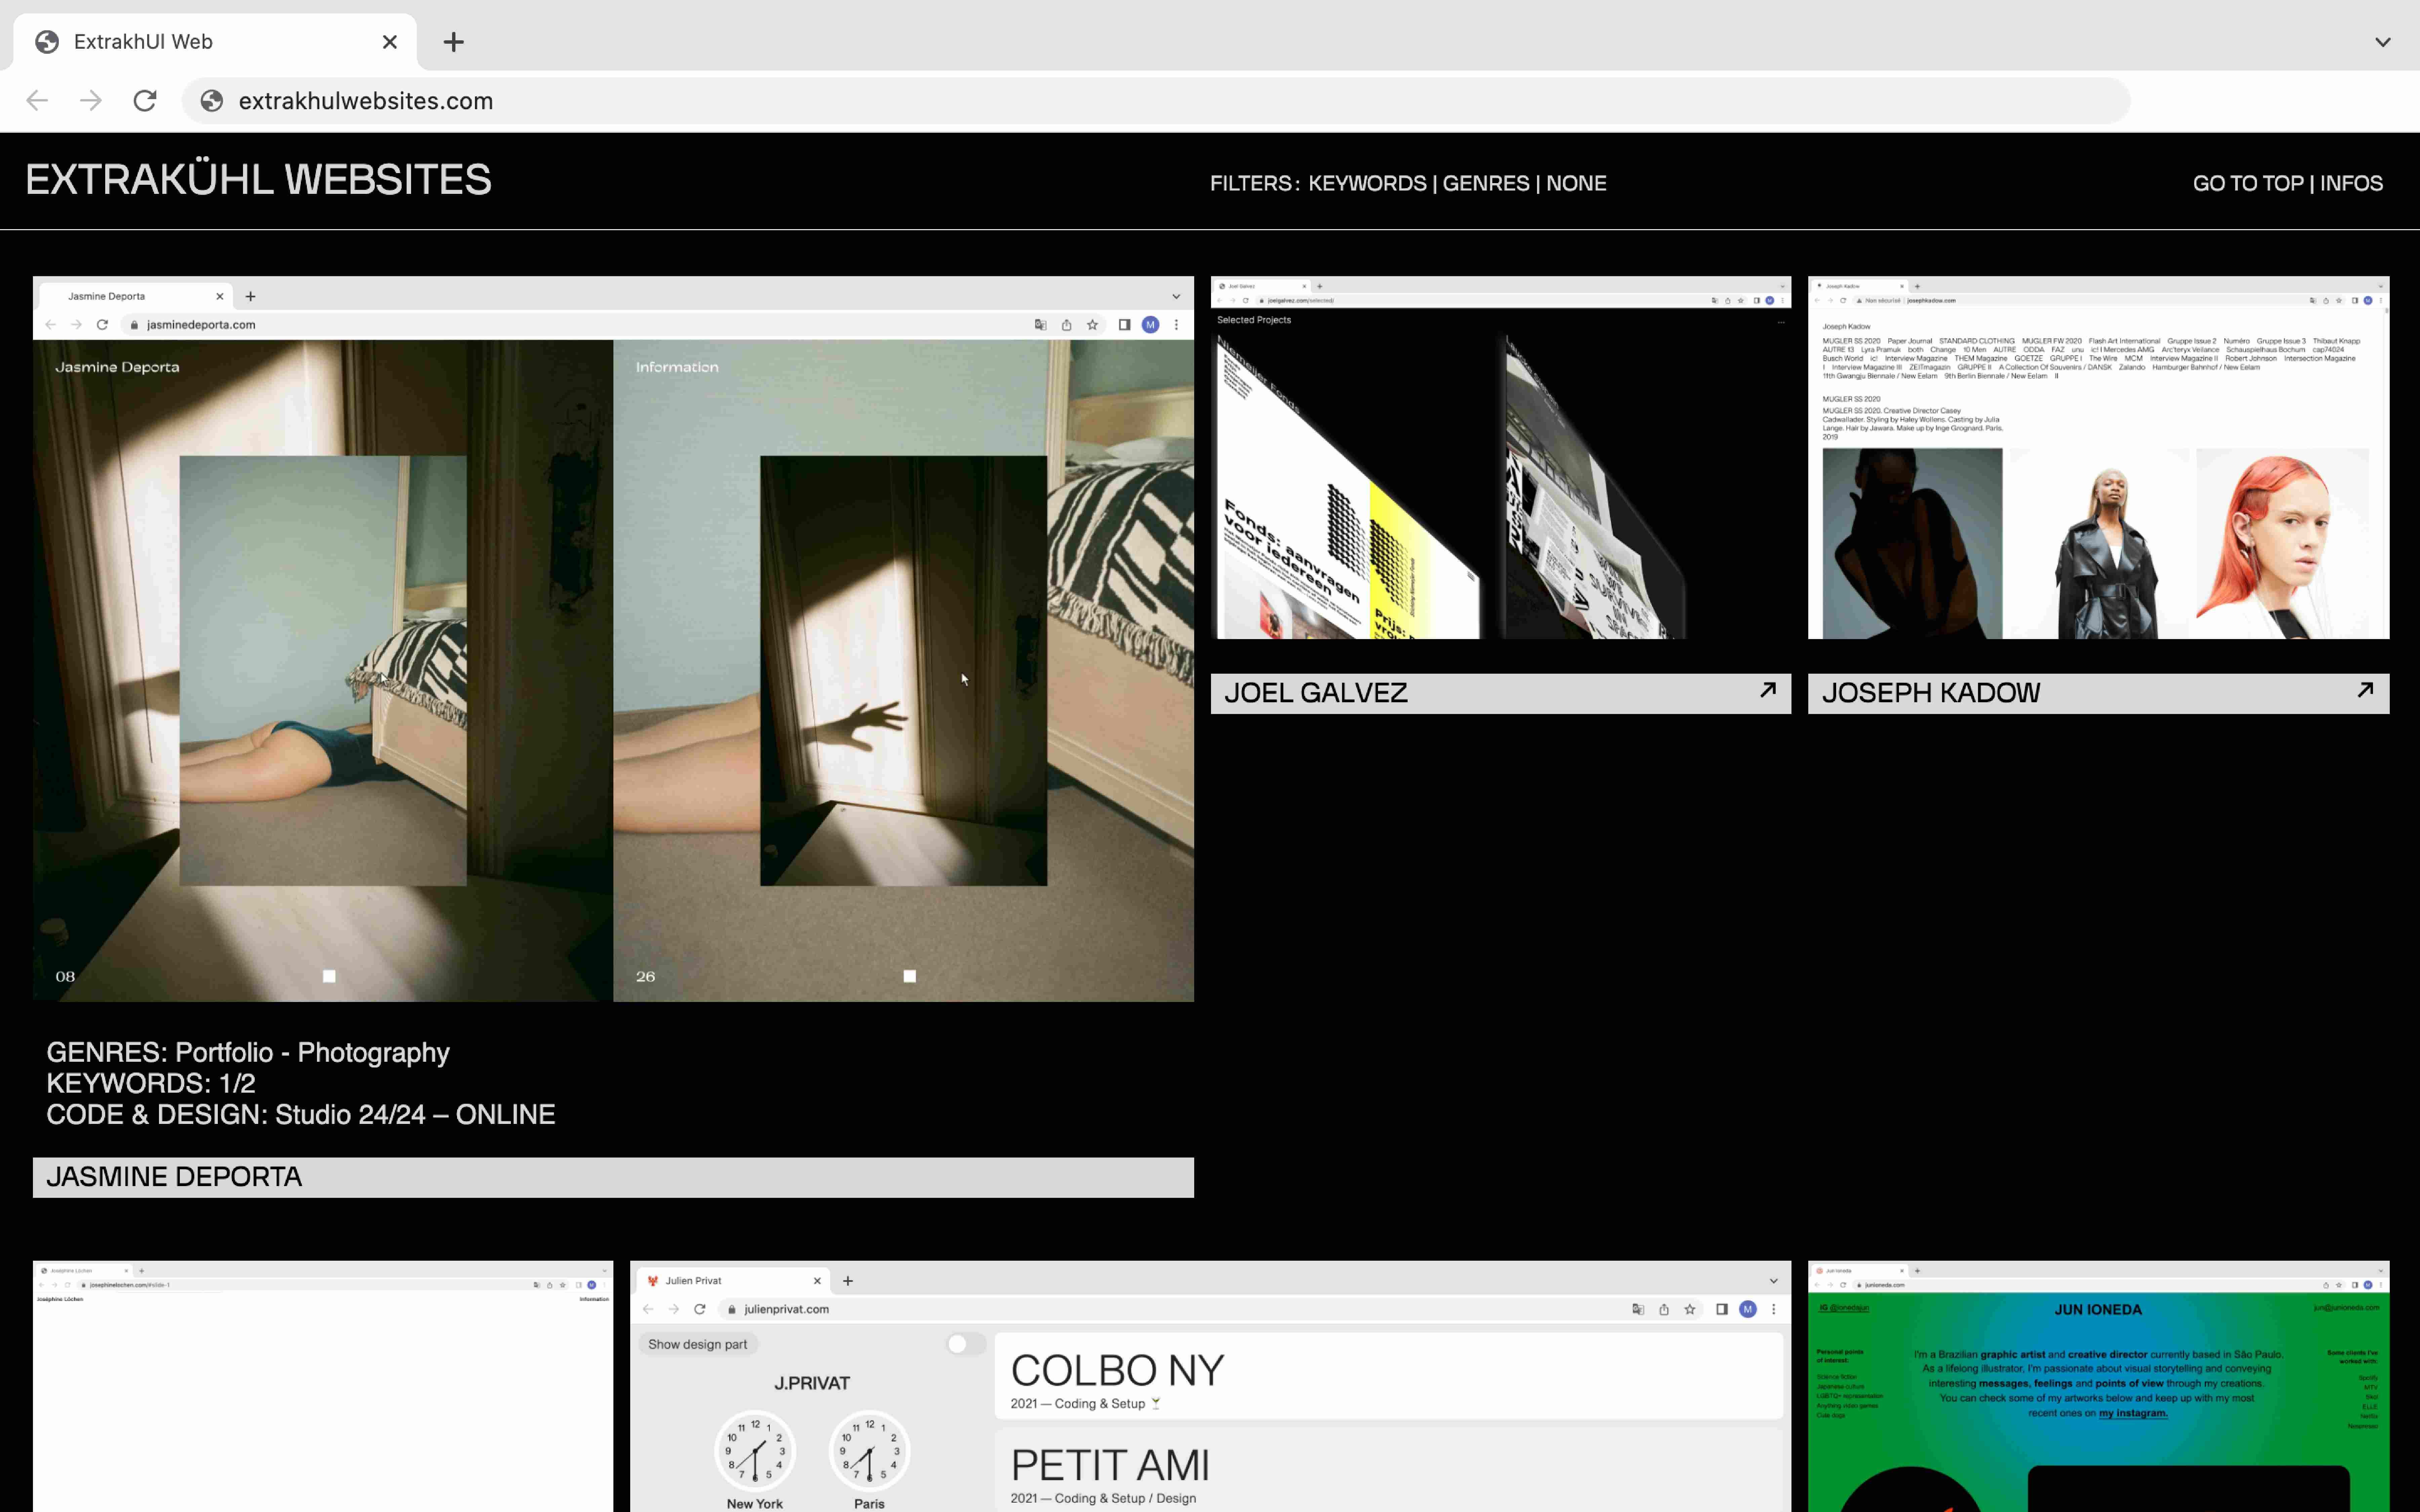Open the Josephine Löchen white website thumbnail
2420x1512 pixels.
point(323,1386)
